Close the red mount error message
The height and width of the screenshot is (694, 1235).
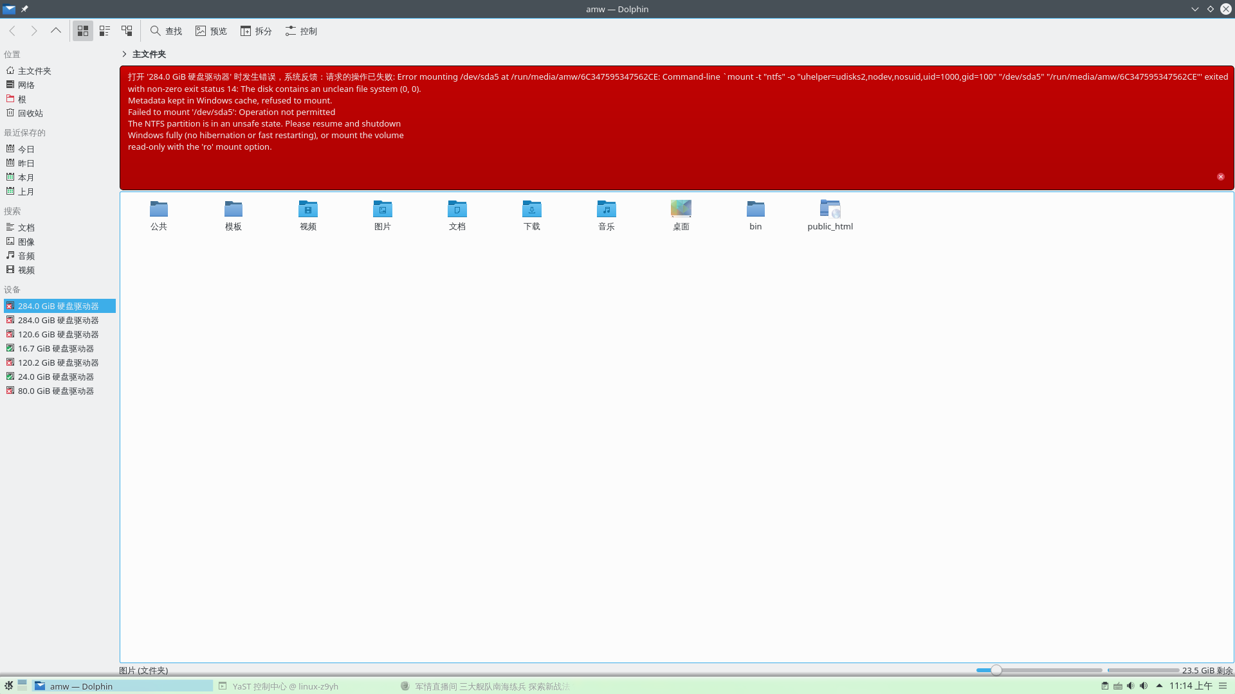1220,177
